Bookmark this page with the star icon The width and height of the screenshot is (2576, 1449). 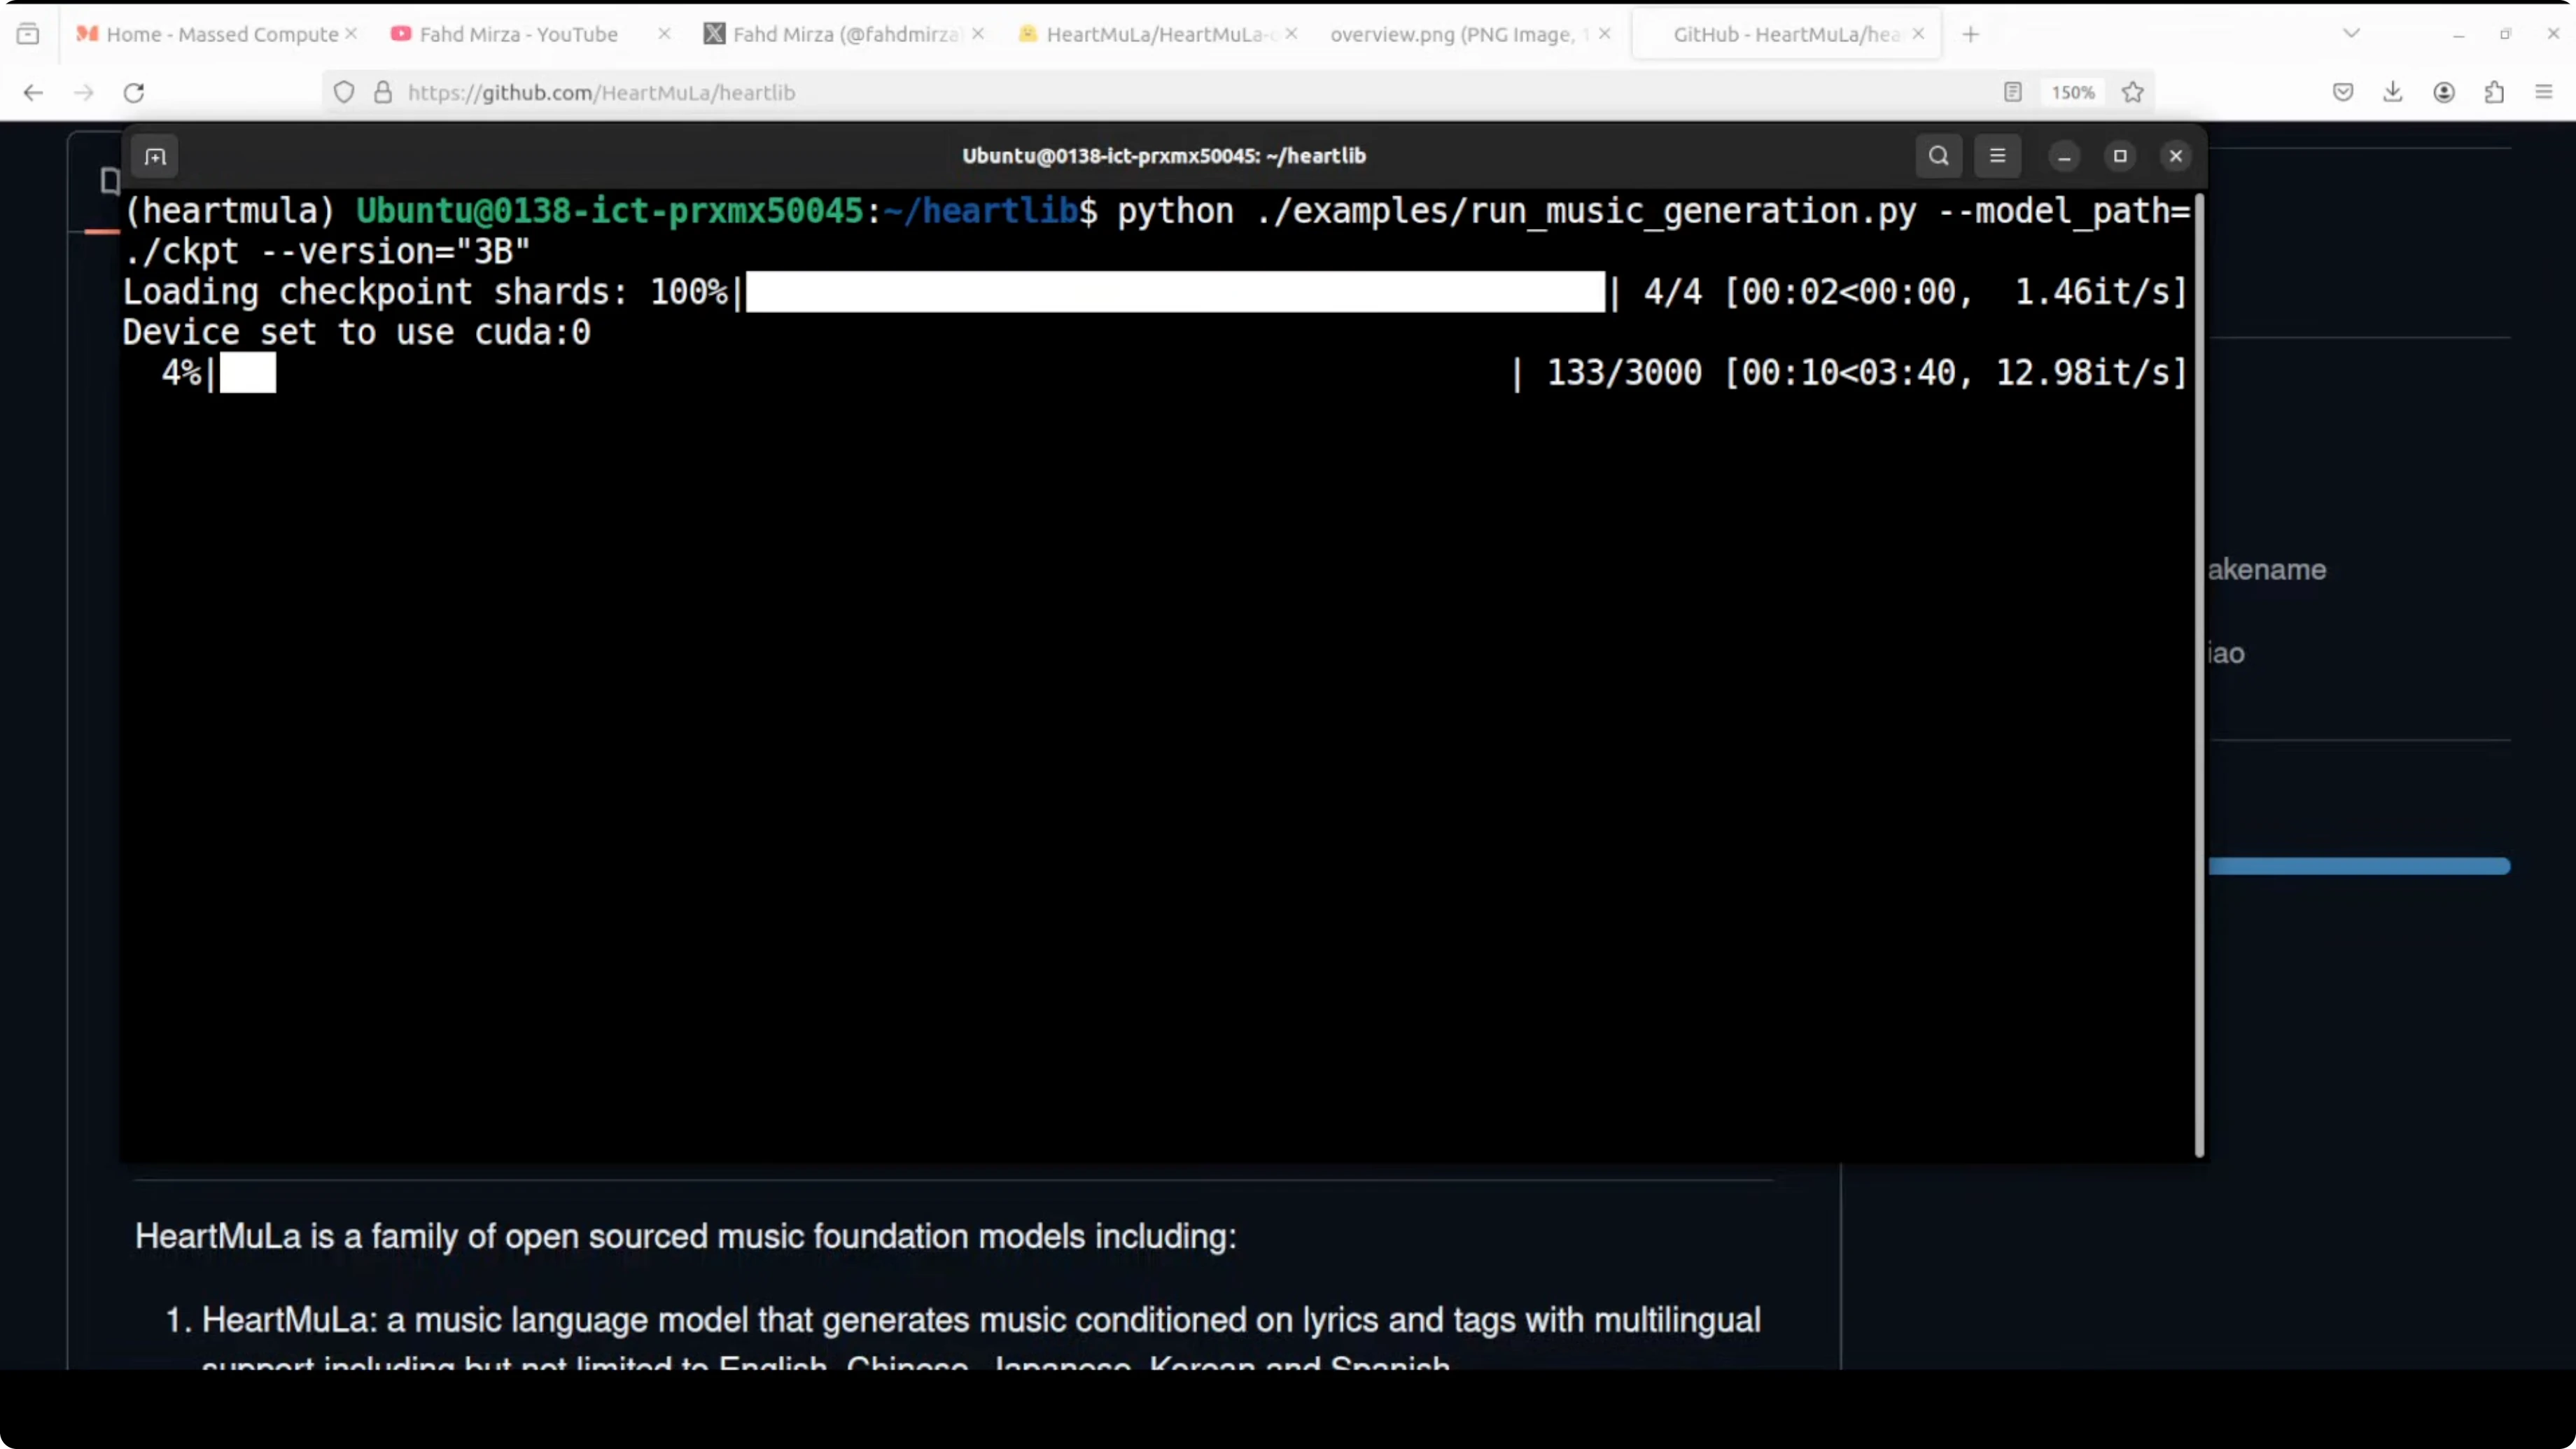click(x=2133, y=93)
